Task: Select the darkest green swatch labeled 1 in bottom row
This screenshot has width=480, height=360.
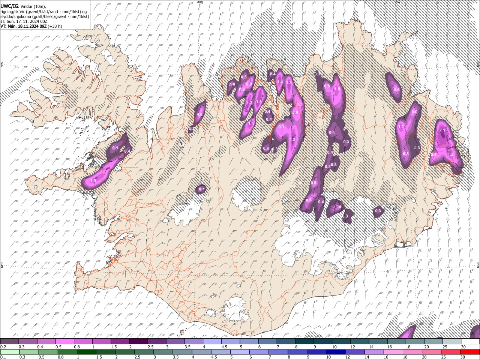Action: coord(86,352)
